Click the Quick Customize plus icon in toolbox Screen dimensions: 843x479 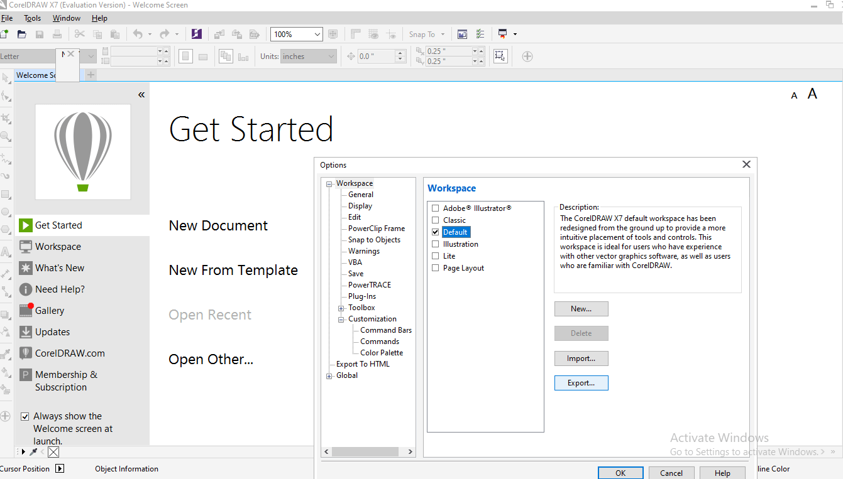click(x=5, y=416)
